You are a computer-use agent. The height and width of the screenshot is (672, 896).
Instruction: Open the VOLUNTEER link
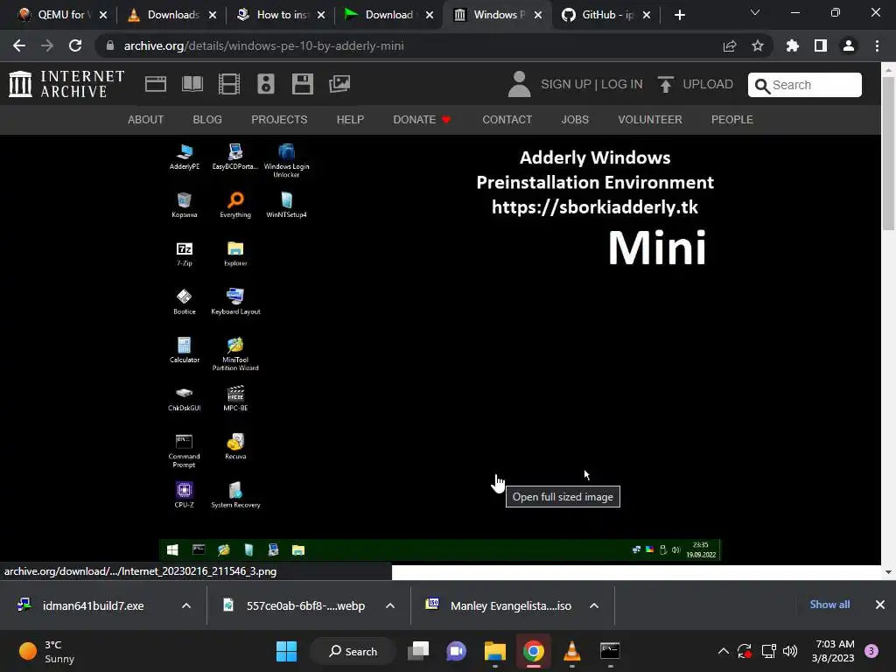[x=650, y=119]
